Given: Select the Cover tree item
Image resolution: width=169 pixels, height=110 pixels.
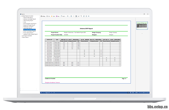Looking at the screenshot, I should (25, 22).
